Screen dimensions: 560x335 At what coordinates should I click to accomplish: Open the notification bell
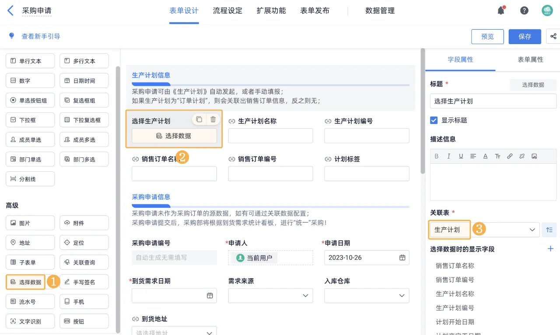coord(501,10)
